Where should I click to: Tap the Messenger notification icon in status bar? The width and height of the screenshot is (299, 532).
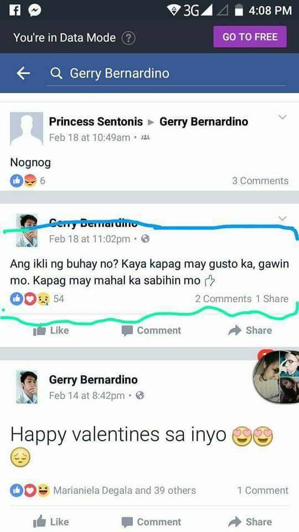point(34,10)
